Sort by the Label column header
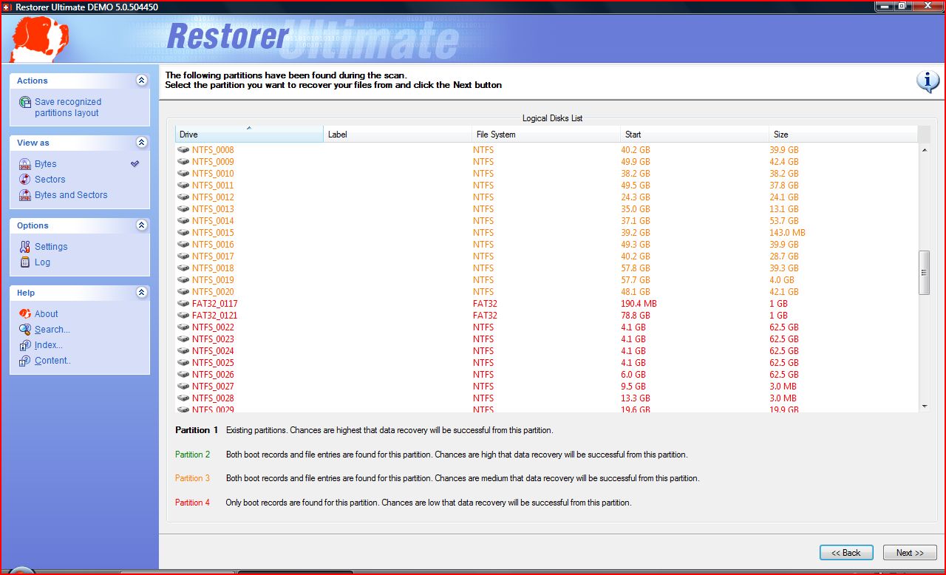The image size is (946, 575). tap(398, 134)
